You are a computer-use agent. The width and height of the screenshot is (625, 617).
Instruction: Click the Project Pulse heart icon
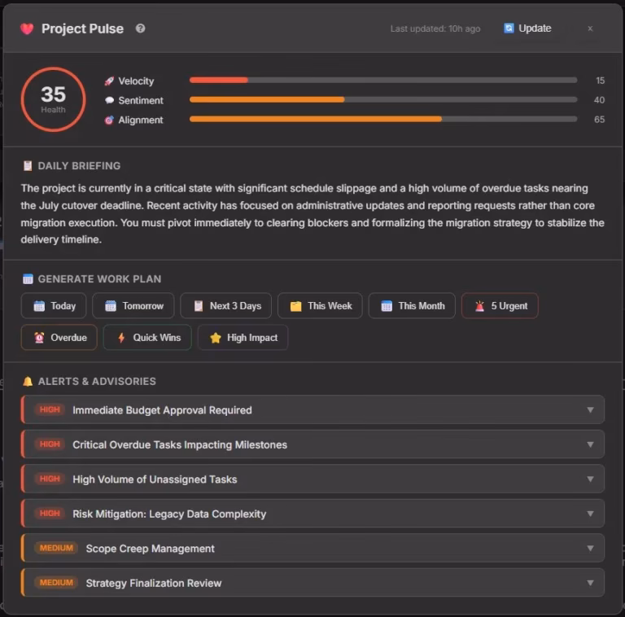click(27, 28)
